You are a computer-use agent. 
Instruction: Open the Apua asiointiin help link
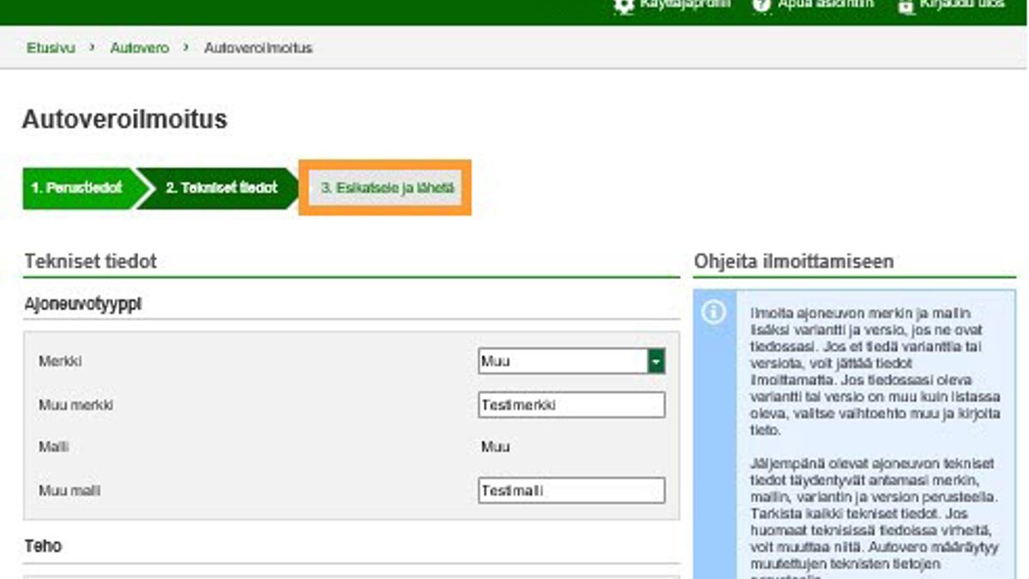(x=825, y=4)
